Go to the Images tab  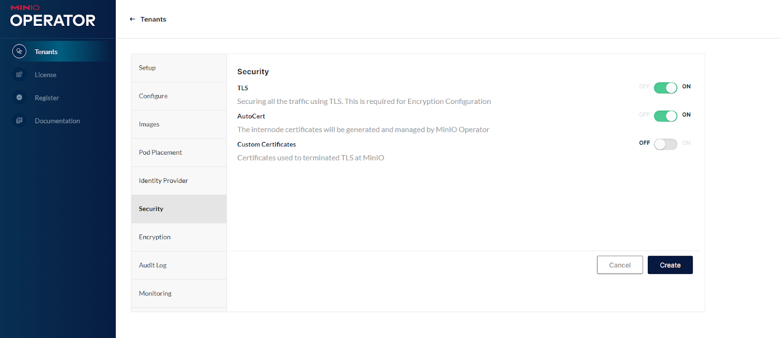click(179, 124)
